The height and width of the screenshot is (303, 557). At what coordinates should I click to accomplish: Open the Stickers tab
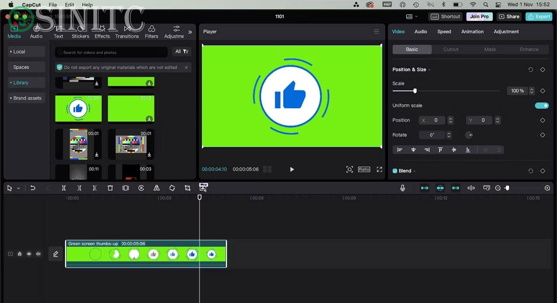[80, 32]
